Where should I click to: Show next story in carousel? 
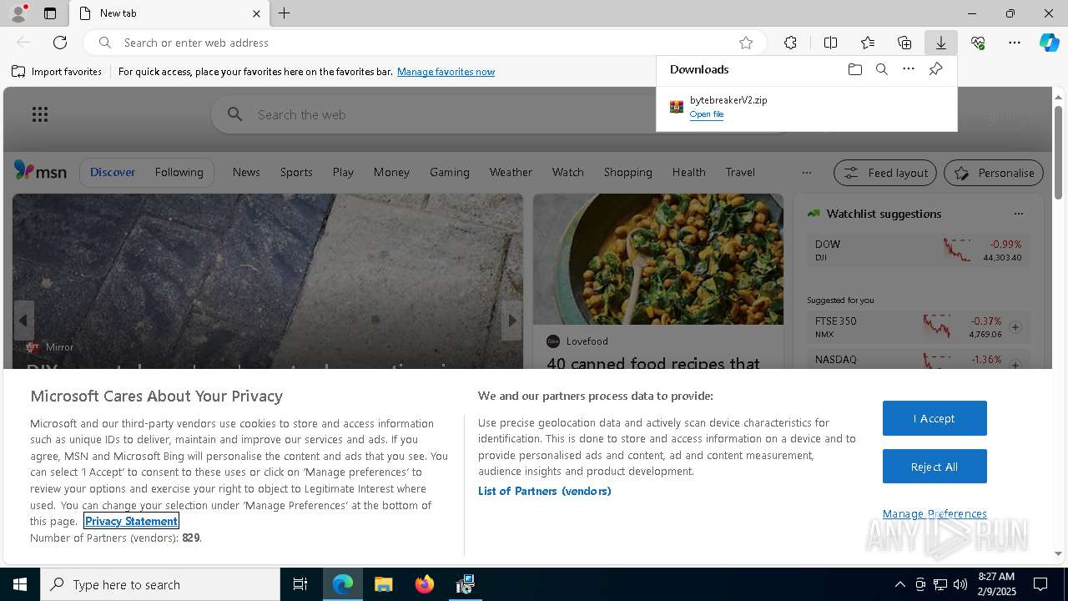(512, 321)
